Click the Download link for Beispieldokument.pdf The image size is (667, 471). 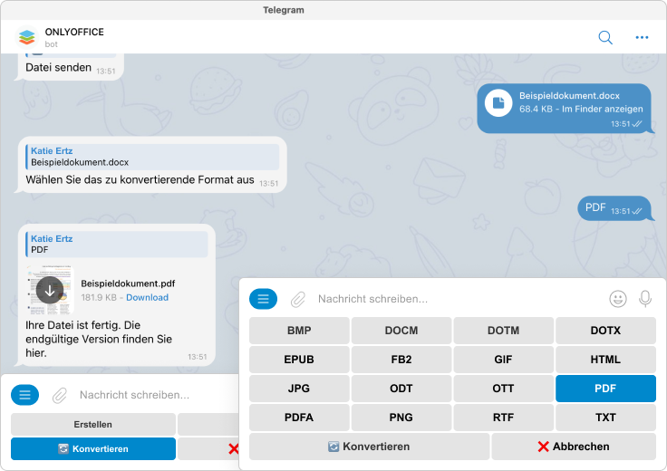(147, 298)
